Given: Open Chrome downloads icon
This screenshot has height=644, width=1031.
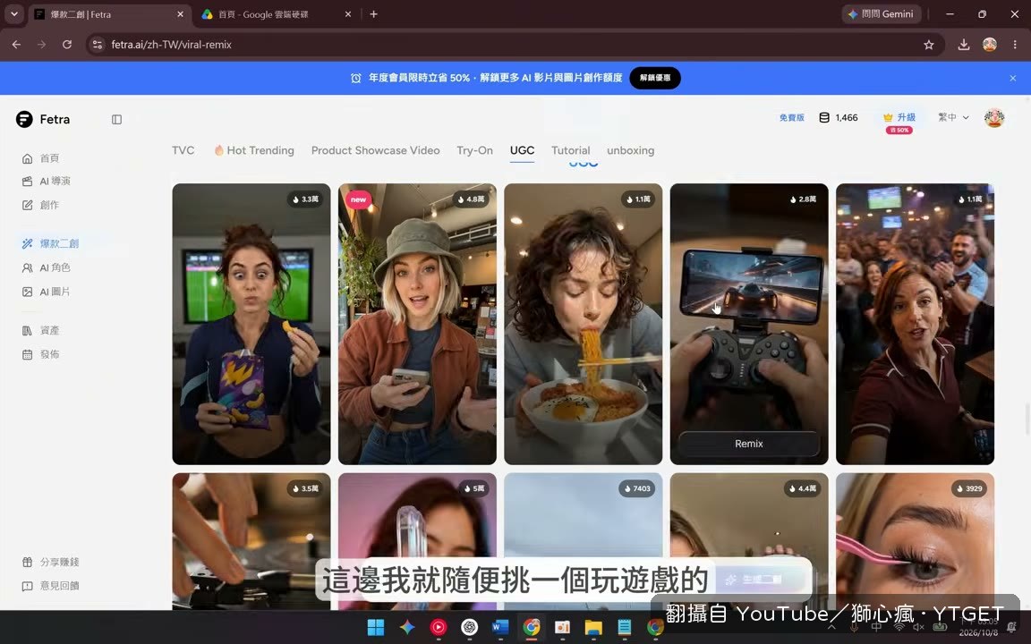Looking at the screenshot, I should [x=963, y=45].
